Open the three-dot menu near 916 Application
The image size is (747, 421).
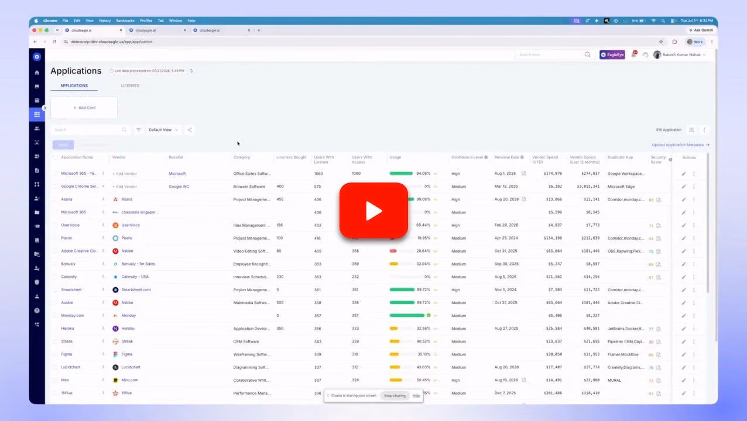704,130
